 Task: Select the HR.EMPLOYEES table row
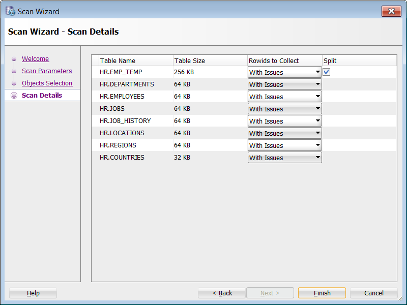coord(122,97)
